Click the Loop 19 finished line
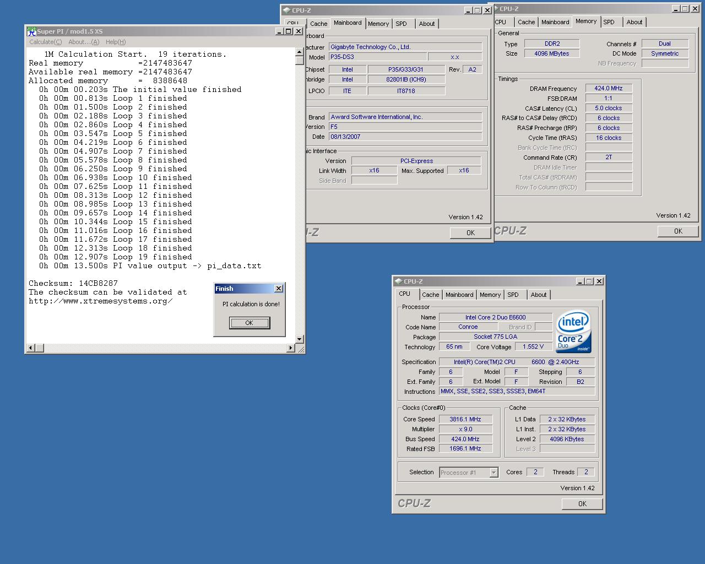Image resolution: width=705 pixels, height=564 pixels. tap(116, 257)
